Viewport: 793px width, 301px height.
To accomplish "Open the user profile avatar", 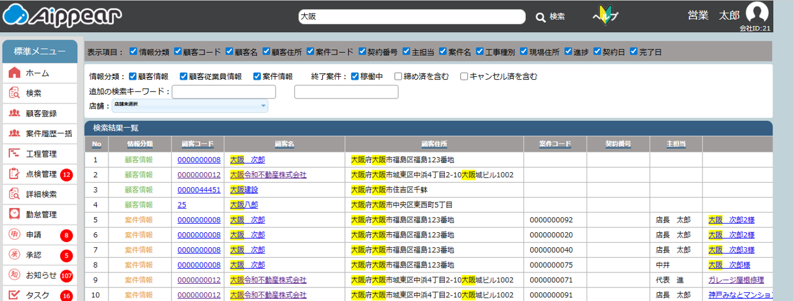I will pyautogui.click(x=756, y=14).
